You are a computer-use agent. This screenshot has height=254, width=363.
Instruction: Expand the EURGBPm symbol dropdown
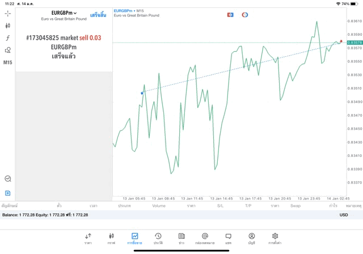pyautogui.click(x=64, y=13)
